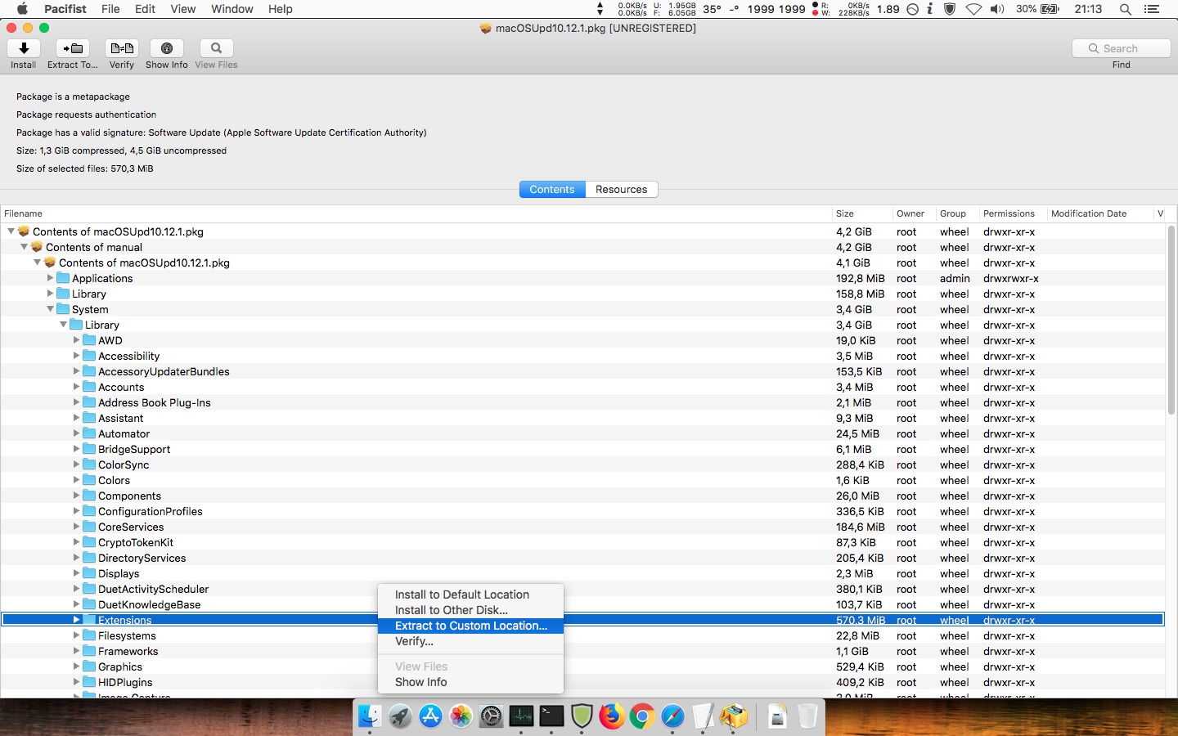Viewport: 1178px width, 736px height.
Task: Open Spotlight search in the menu bar
Action: pos(1126,9)
